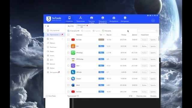Open Об устройстве in the left sidebar
This screenshot has height=108, width=192.
(54, 31)
